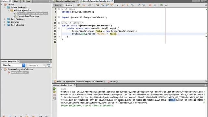This screenshot has width=208, height=117.
Task: Click the Shift Line Left icon
Action: coord(139,5)
